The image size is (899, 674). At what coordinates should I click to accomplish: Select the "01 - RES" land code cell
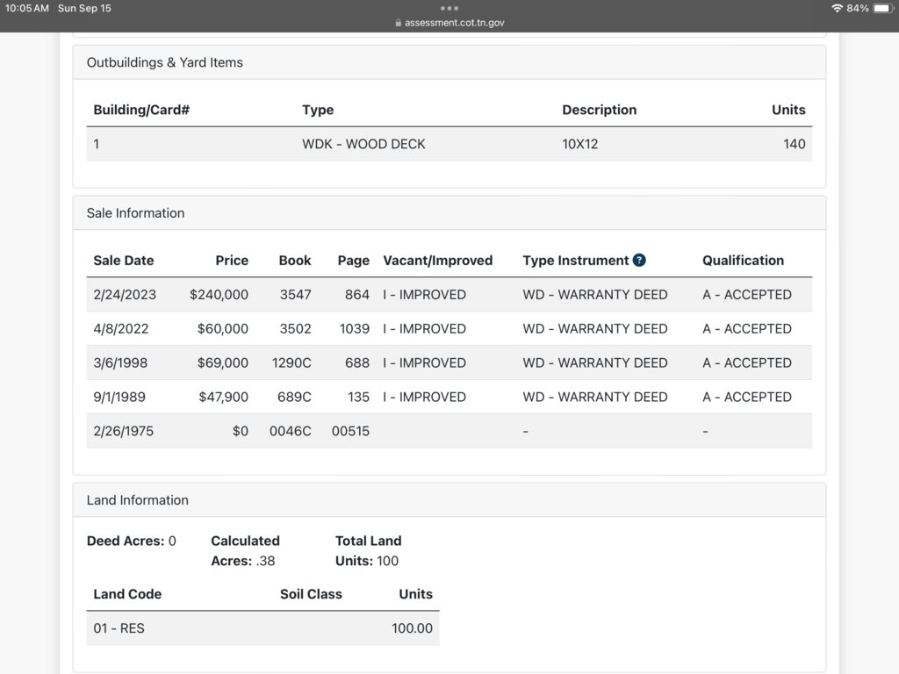coord(119,628)
